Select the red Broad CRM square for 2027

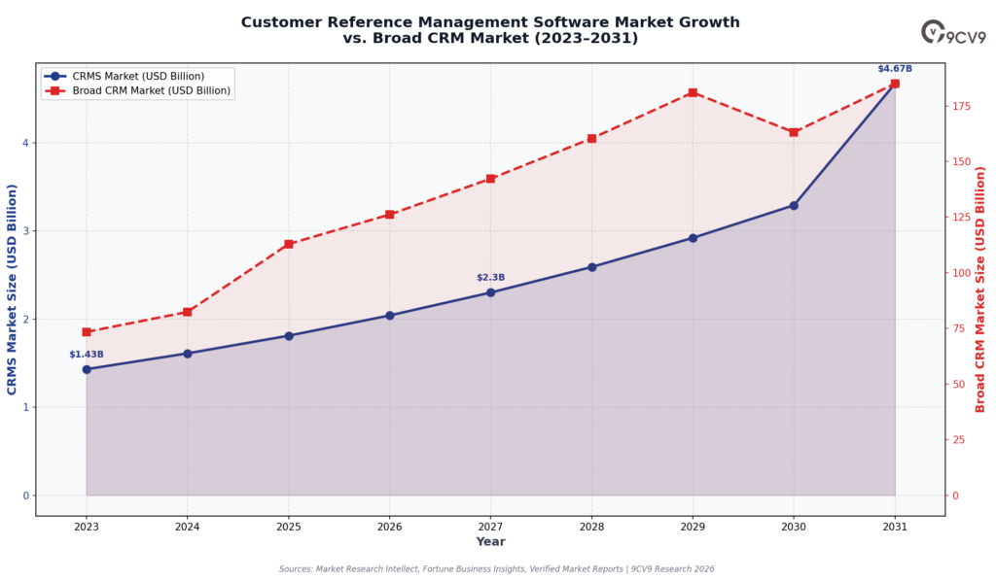pos(490,178)
